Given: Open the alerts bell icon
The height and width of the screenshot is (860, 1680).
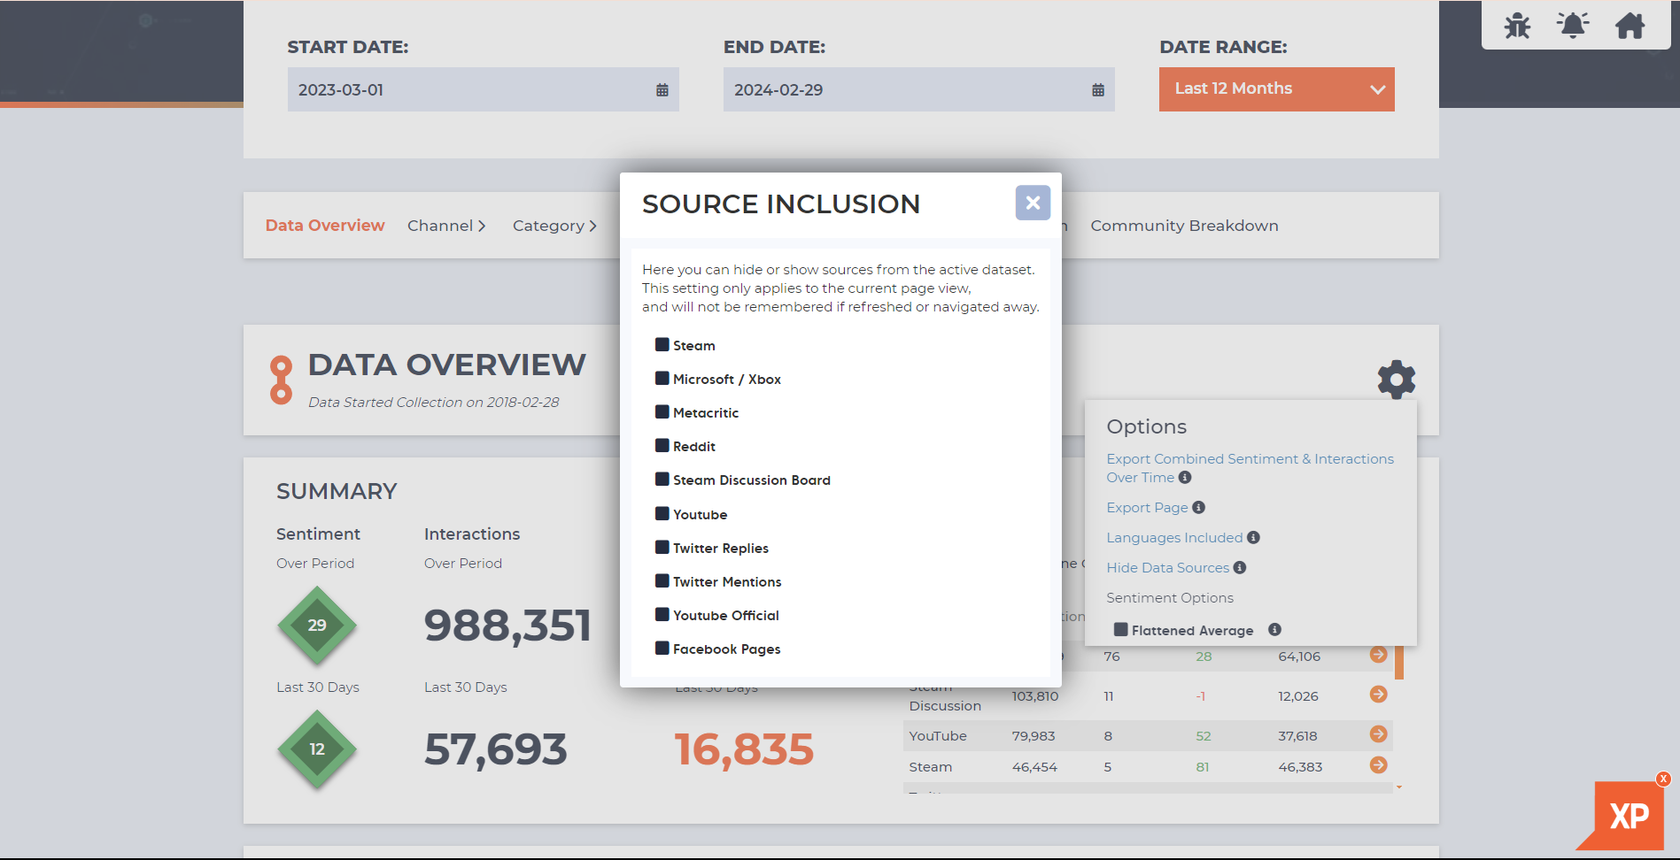Looking at the screenshot, I should (x=1573, y=25).
